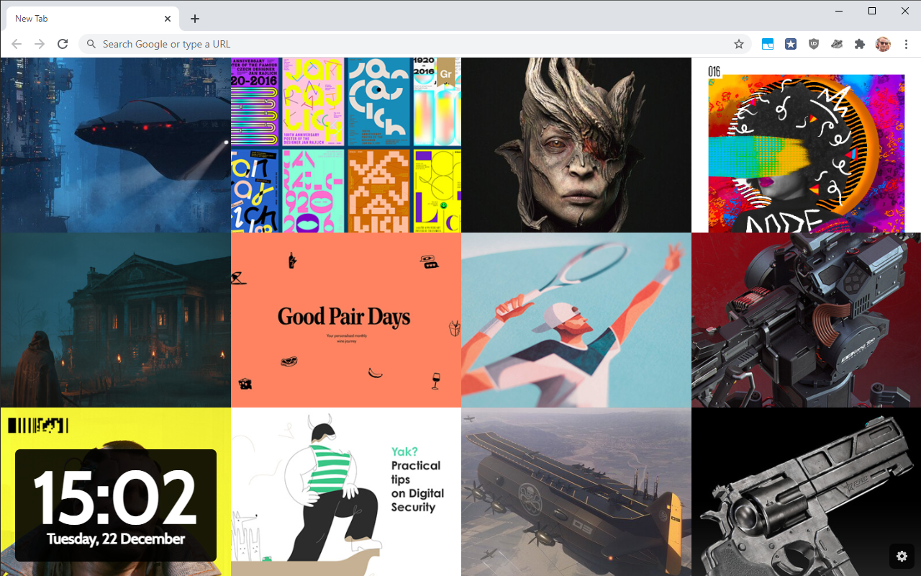Open new tab page settings gear

pos(902,556)
